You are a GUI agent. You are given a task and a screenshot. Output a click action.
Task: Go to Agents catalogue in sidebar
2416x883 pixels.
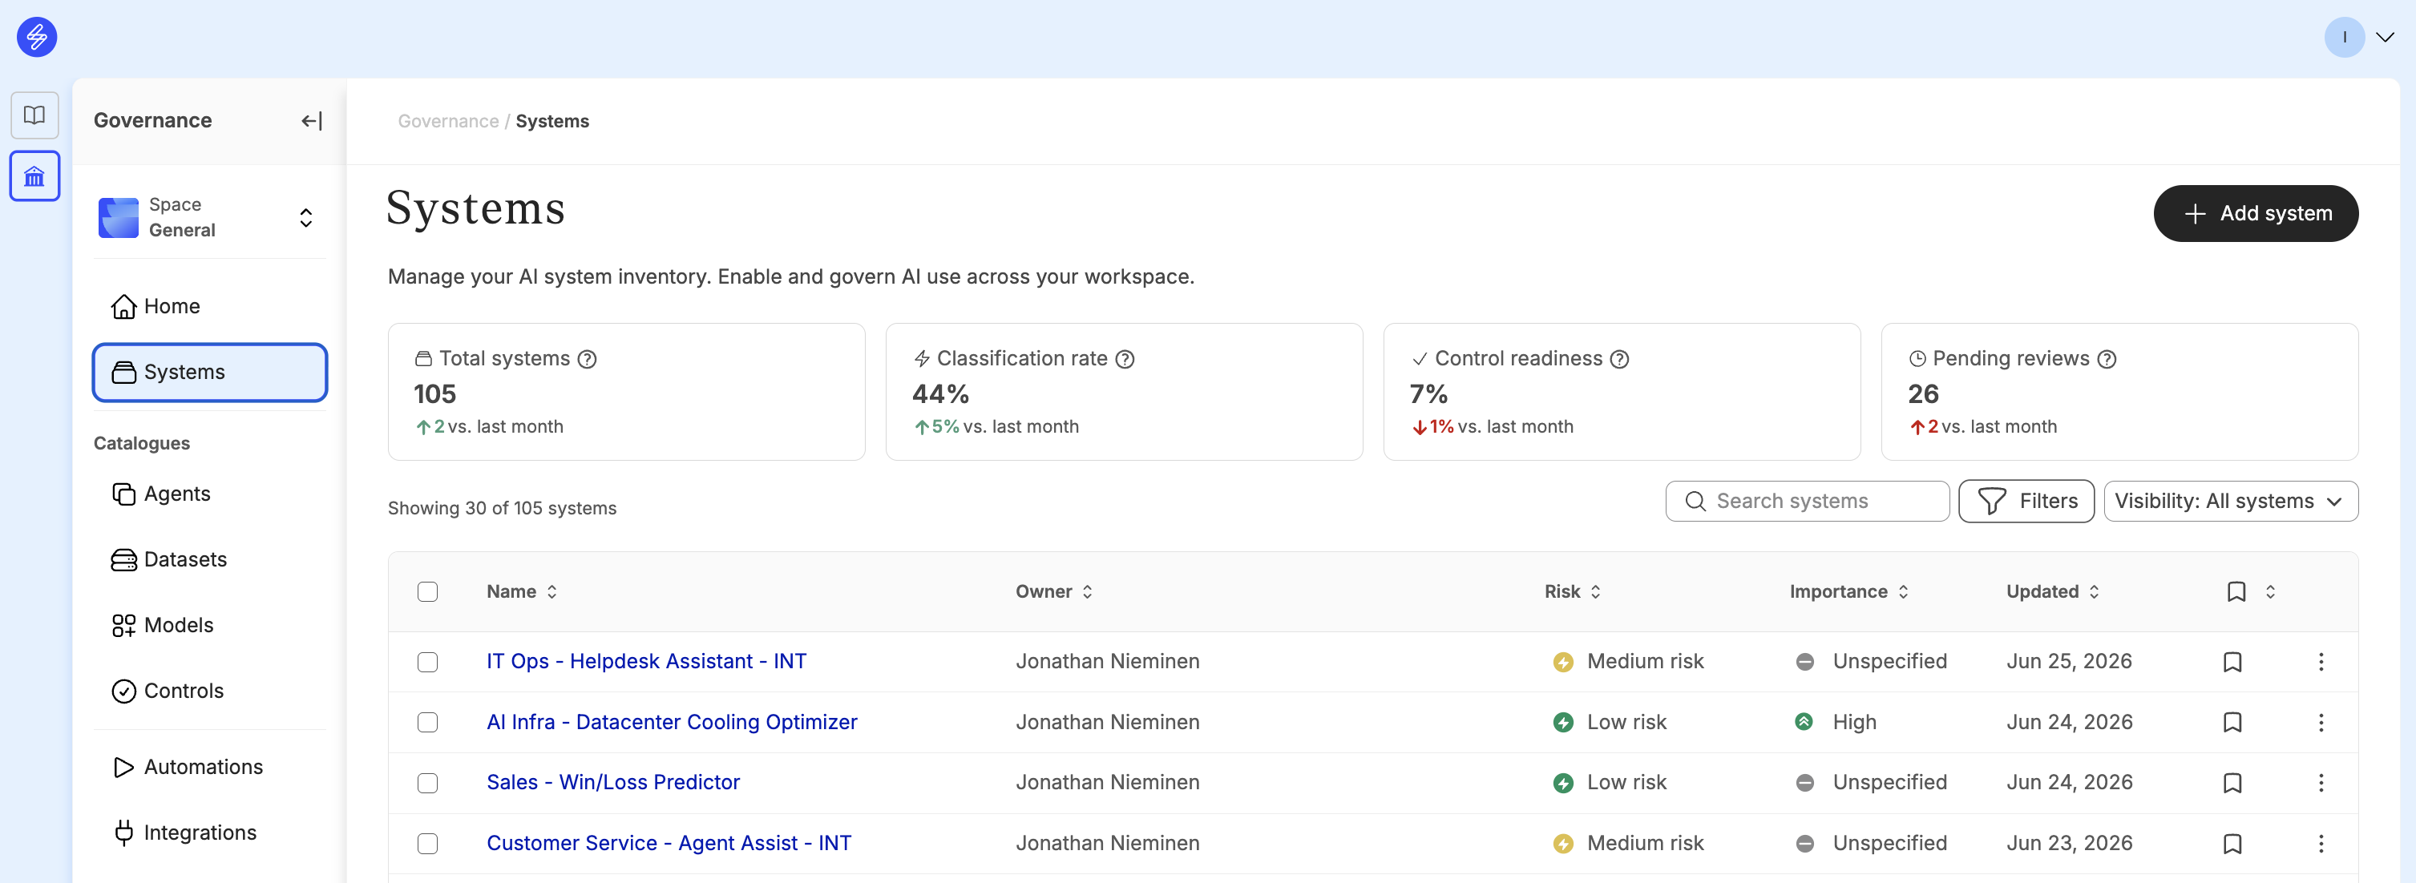pos(176,494)
